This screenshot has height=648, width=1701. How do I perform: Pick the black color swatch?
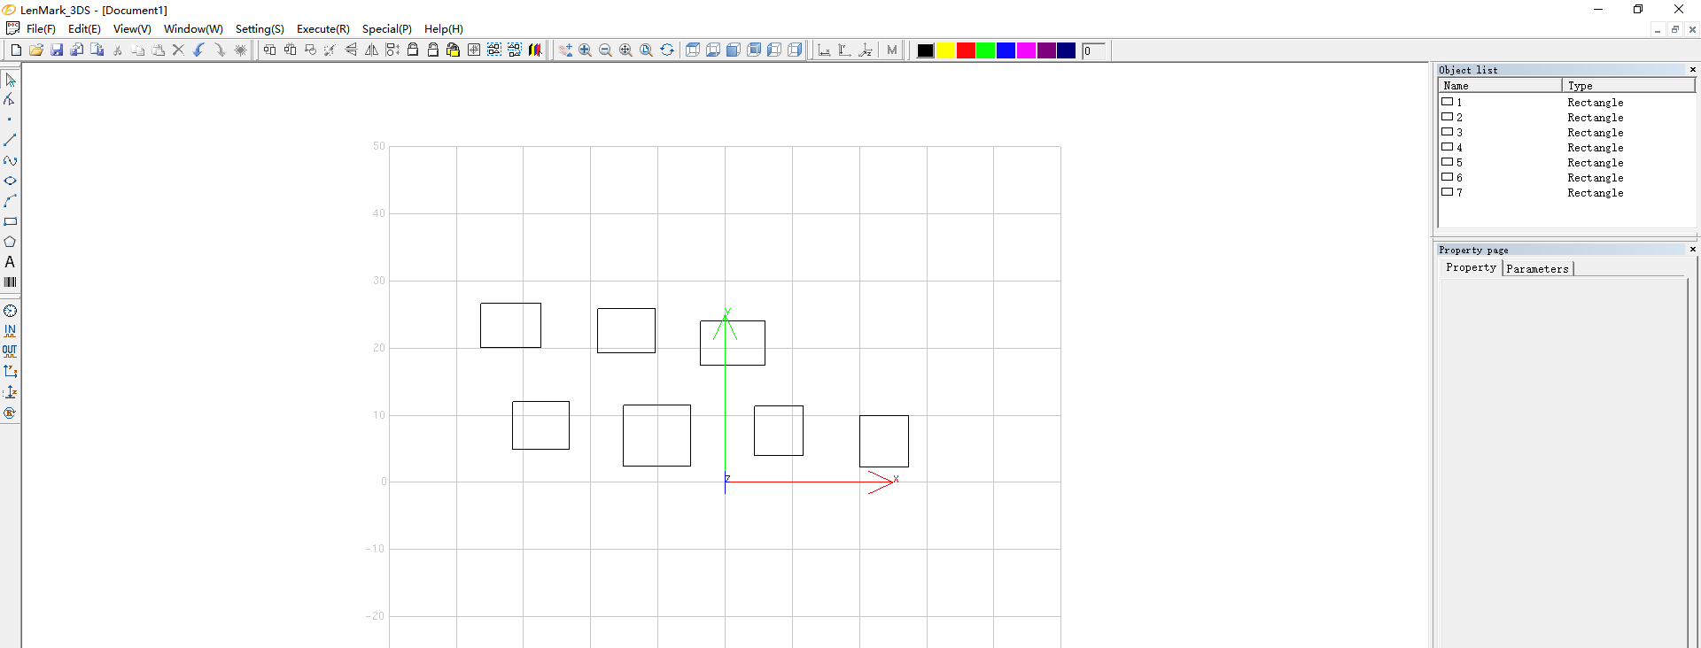point(925,50)
